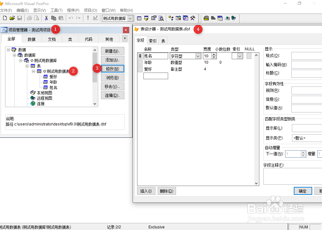Click the Cut toolbar icon
This screenshot has height=230, width=322.
tap(46, 18)
